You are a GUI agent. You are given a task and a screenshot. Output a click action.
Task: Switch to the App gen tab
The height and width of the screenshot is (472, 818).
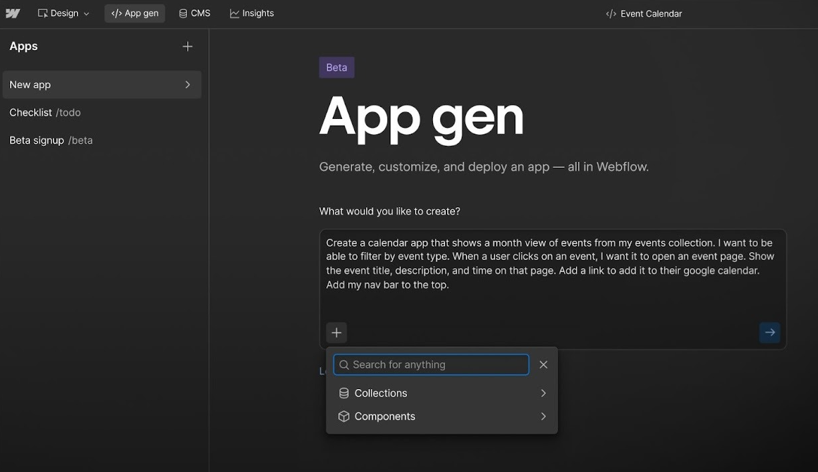click(x=134, y=13)
